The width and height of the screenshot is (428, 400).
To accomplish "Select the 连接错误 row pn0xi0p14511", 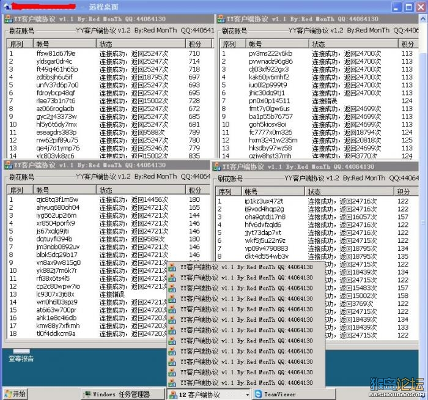I will tap(319, 101).
